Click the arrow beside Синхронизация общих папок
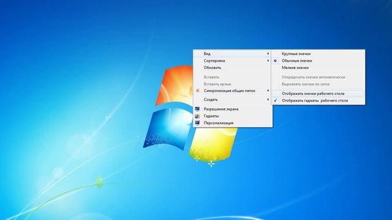 coord(268,91)
